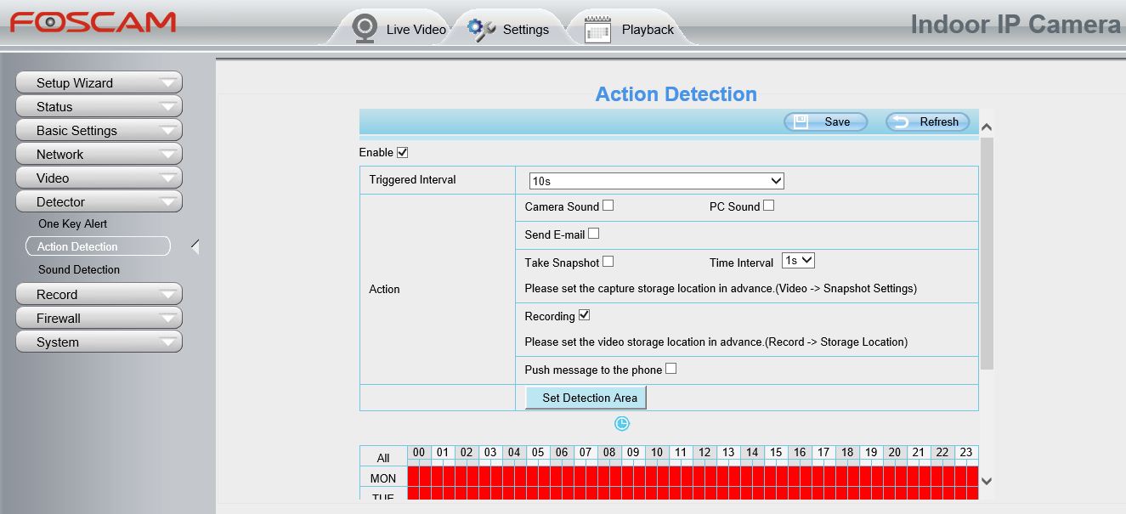Check the Send E-mail option
Screen dimensions: 1126x514
(594, 234)
